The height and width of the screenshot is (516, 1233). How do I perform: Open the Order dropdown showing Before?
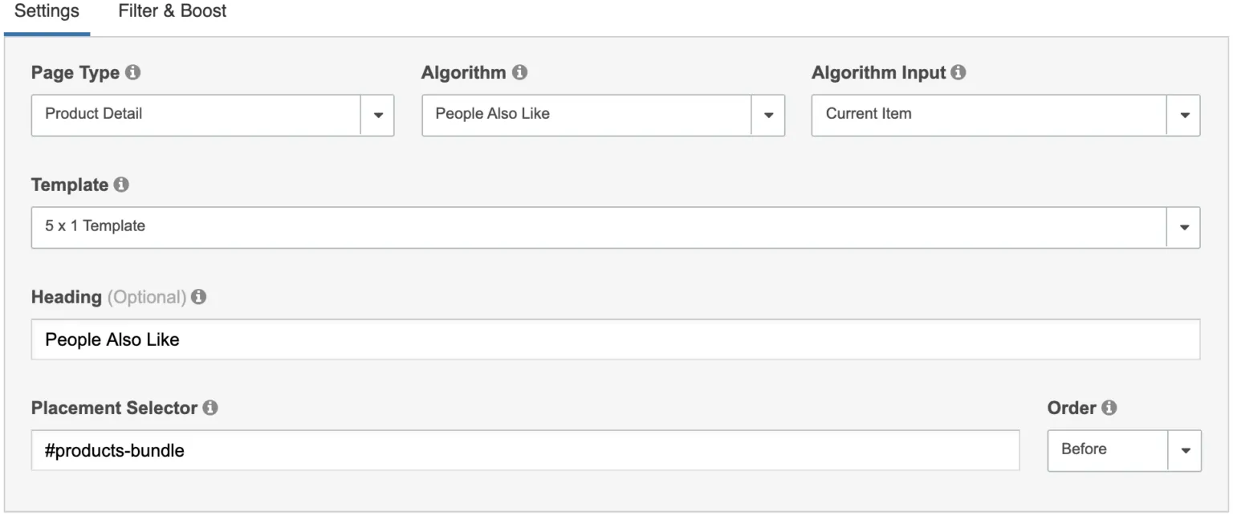pyautogui.click(x=1124, y=450)
